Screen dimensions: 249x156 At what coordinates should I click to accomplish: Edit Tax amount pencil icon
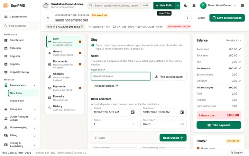(240, 62)
